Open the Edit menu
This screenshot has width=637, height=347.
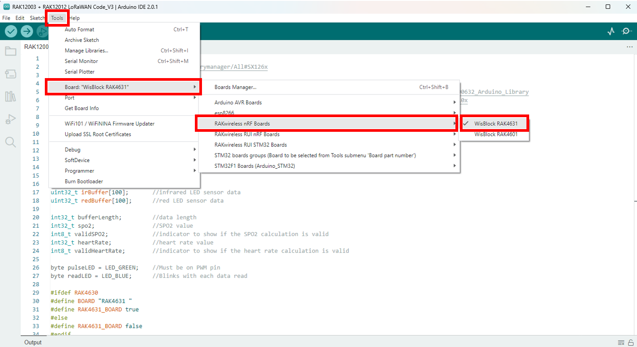pos(20,18)
